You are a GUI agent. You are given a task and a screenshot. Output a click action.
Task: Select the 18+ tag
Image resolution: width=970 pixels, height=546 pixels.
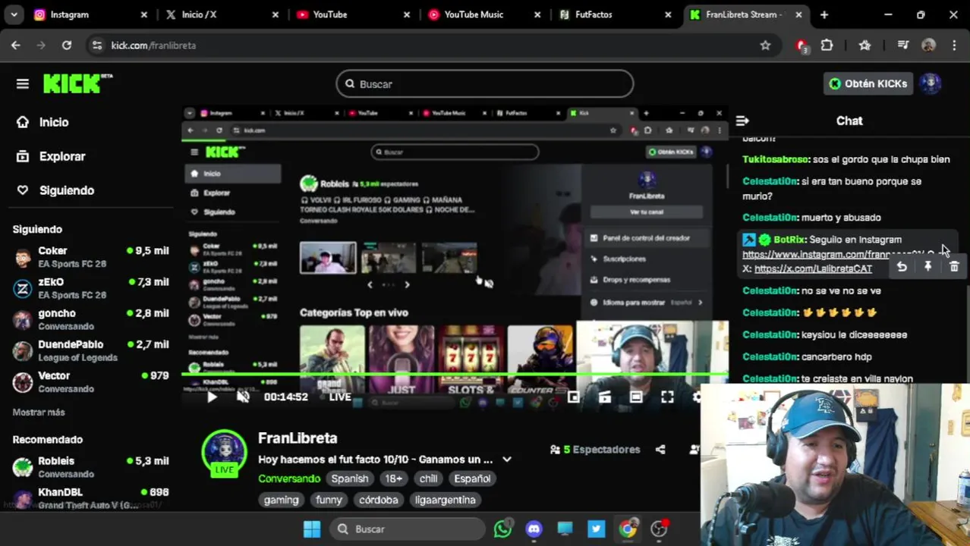point(394,479)
